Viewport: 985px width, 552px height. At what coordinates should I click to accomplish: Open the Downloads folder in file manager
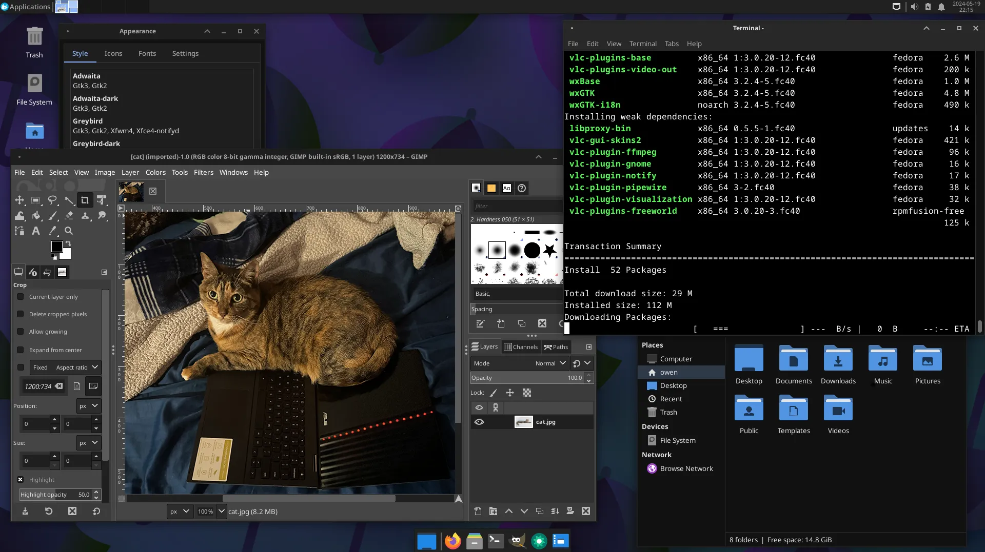click(x=838, y=364)
